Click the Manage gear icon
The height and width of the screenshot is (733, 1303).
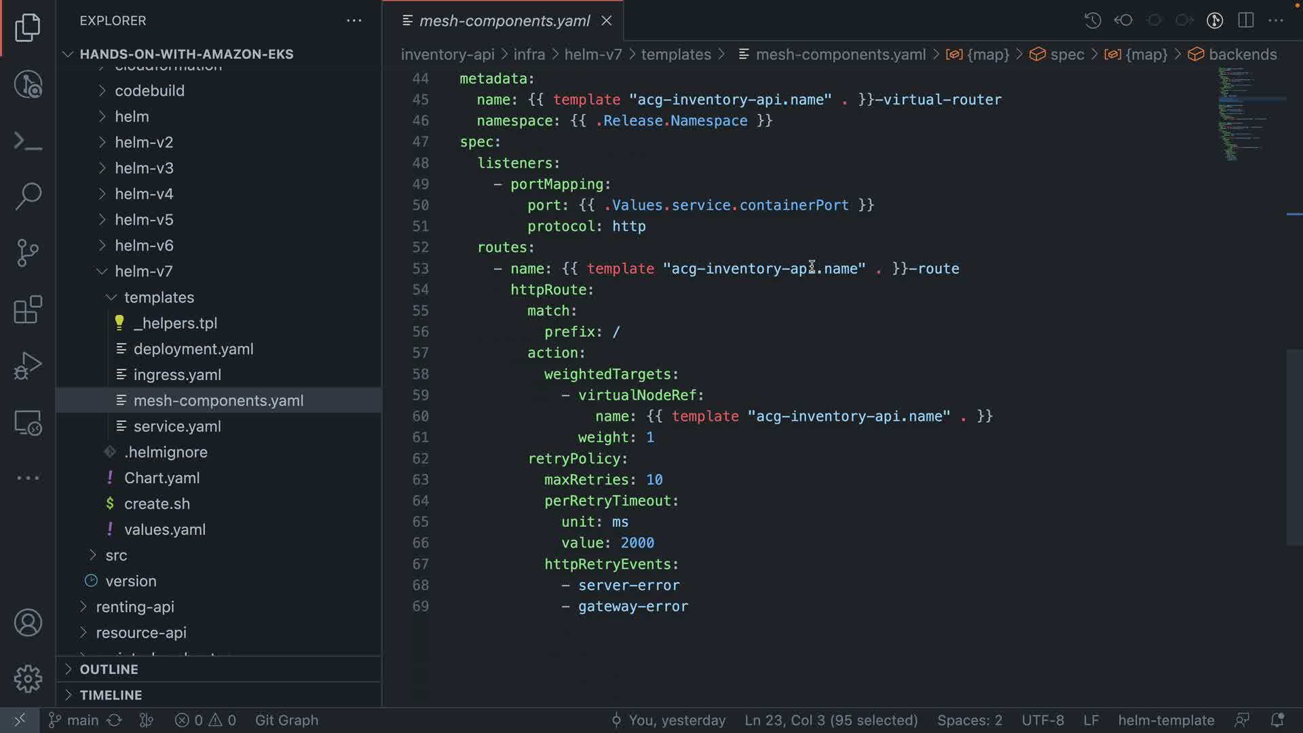tap(28, 678)
